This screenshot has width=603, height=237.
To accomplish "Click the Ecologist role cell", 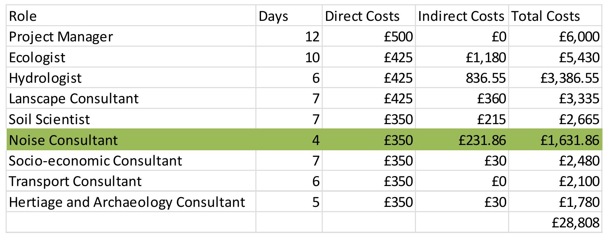I will point(131,57).
